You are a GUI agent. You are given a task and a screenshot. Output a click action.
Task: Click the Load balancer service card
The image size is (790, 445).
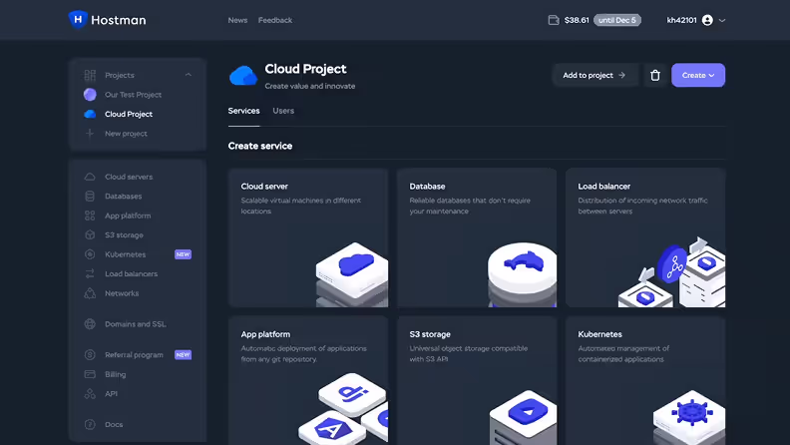tap(644, 237)
